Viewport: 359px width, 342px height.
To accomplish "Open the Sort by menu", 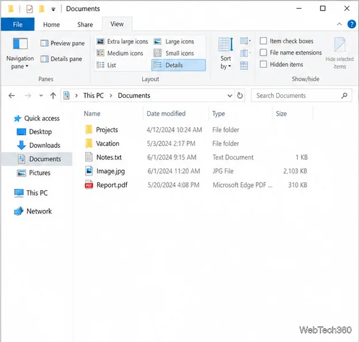I will [x=226, y=54].
